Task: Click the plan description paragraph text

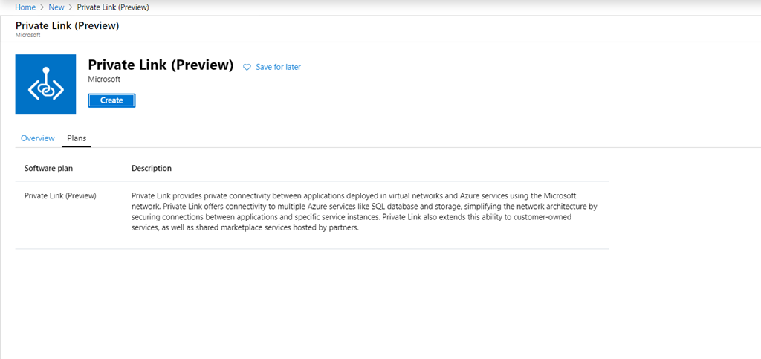Action: tap(364, 212)
